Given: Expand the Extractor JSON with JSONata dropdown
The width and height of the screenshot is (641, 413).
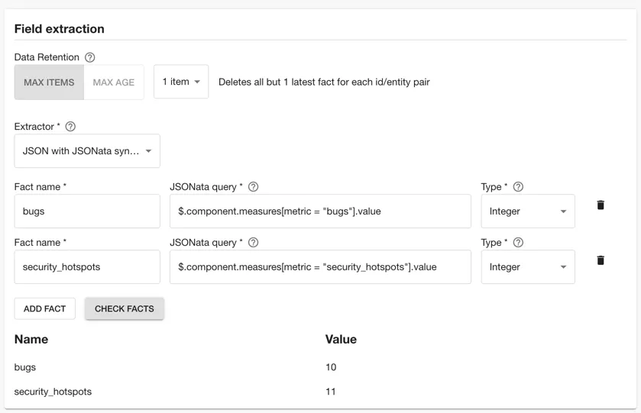Looking at the screenshot, I should pos(87,151).
